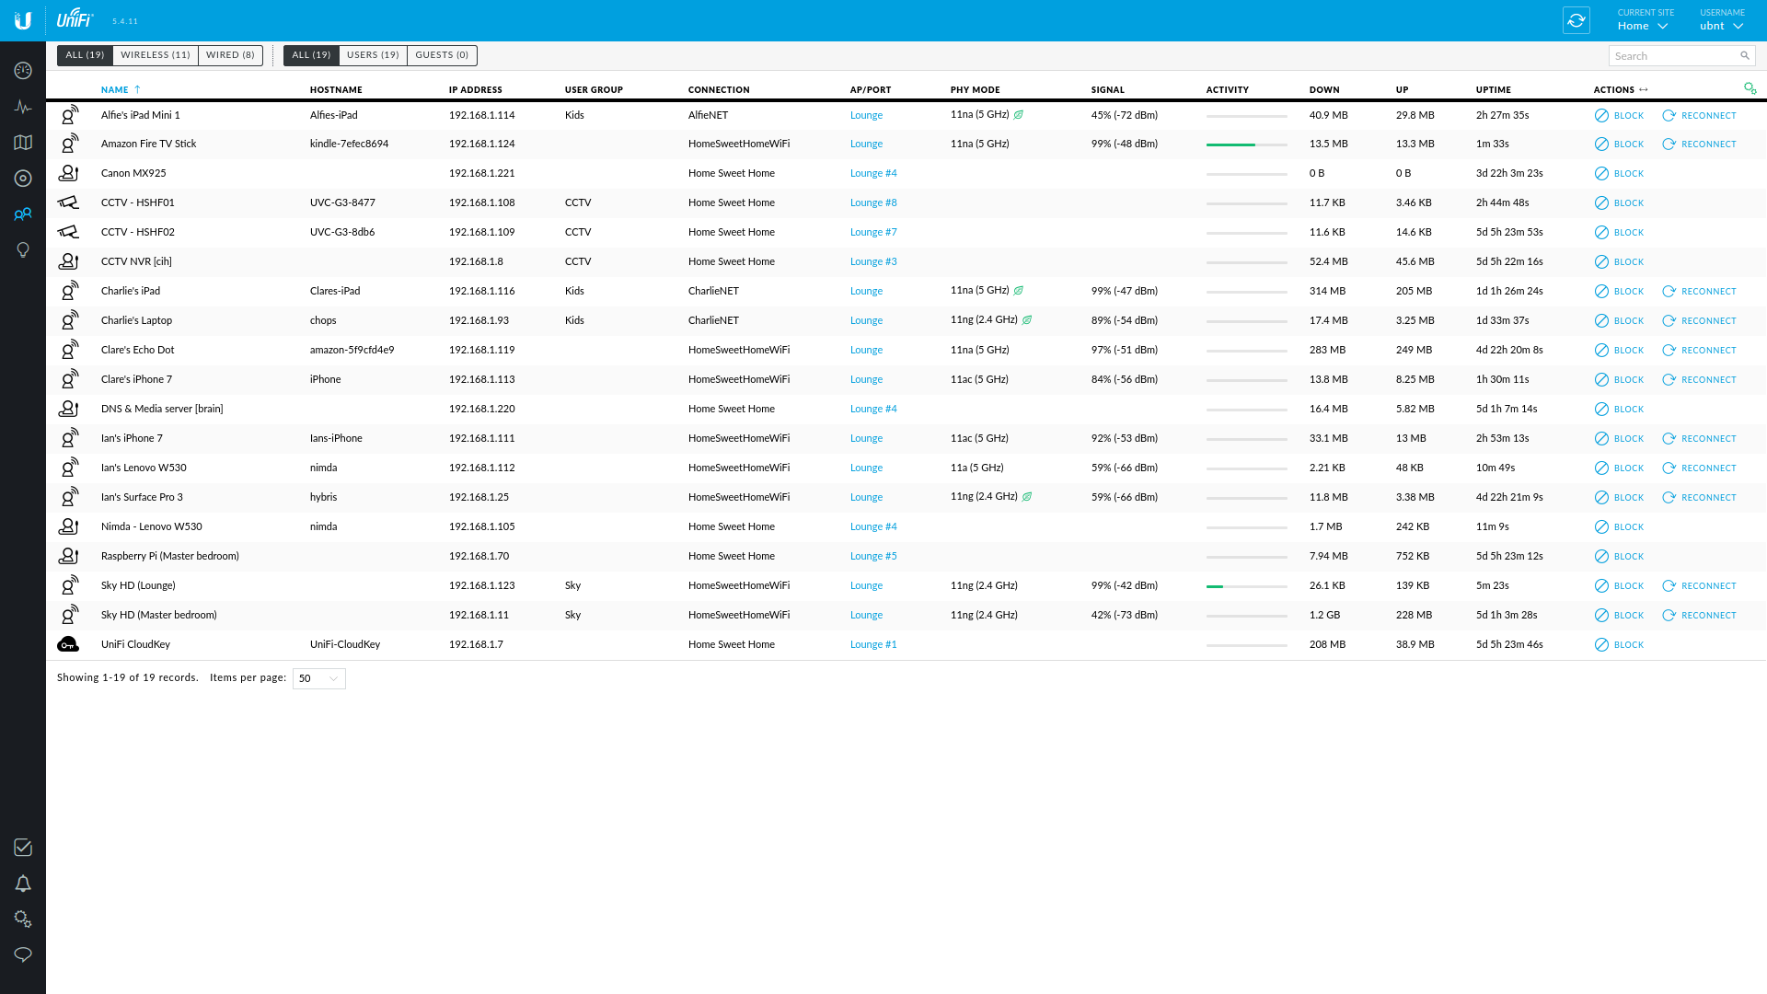Click activity bar for Amazon Fire TV Stick
The image size is (1767, 994).
pyautogui.click(x=1246, y=144)
